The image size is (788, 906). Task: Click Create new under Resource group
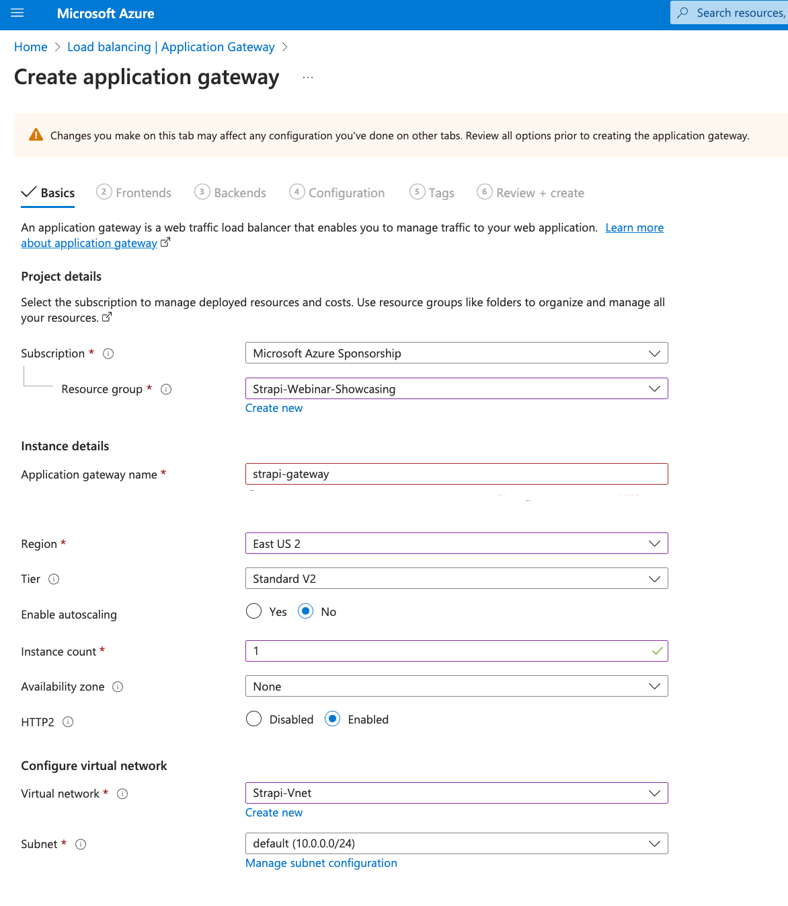[x=274, y=408]
